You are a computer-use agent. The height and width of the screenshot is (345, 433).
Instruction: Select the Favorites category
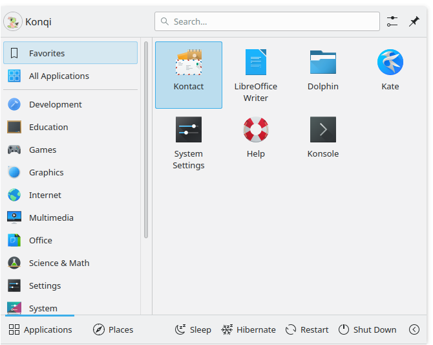pyautogui.click(x=70, y=53)
